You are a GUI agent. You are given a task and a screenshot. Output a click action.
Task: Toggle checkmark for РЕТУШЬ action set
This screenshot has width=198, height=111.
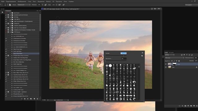click(x=6, y=17)
